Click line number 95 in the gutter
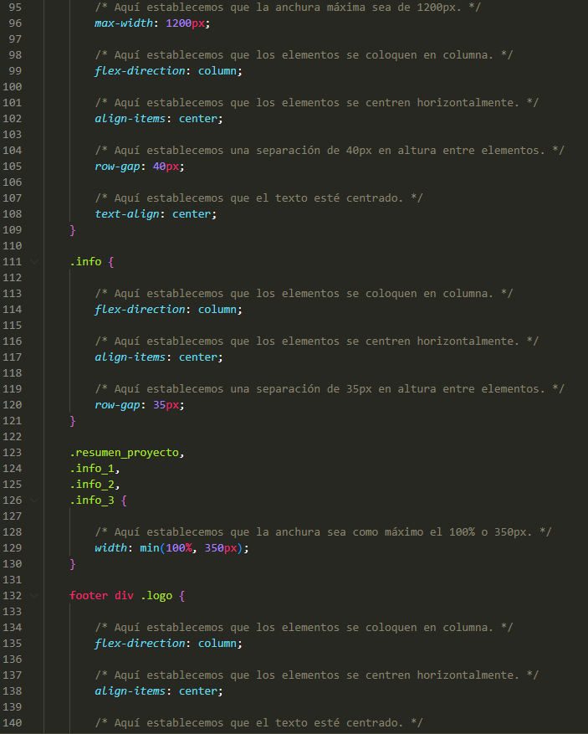 coord(15,8)
